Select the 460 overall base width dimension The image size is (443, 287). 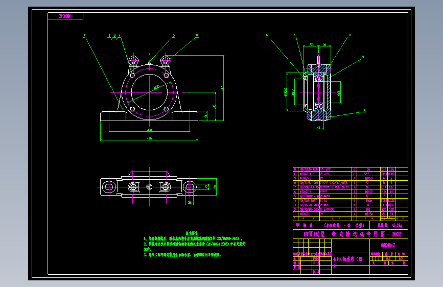pyautogui.click(x=149, y=138)
